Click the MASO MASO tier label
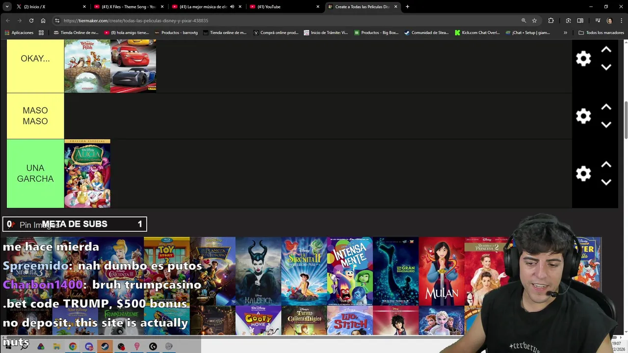 [35, 116]
